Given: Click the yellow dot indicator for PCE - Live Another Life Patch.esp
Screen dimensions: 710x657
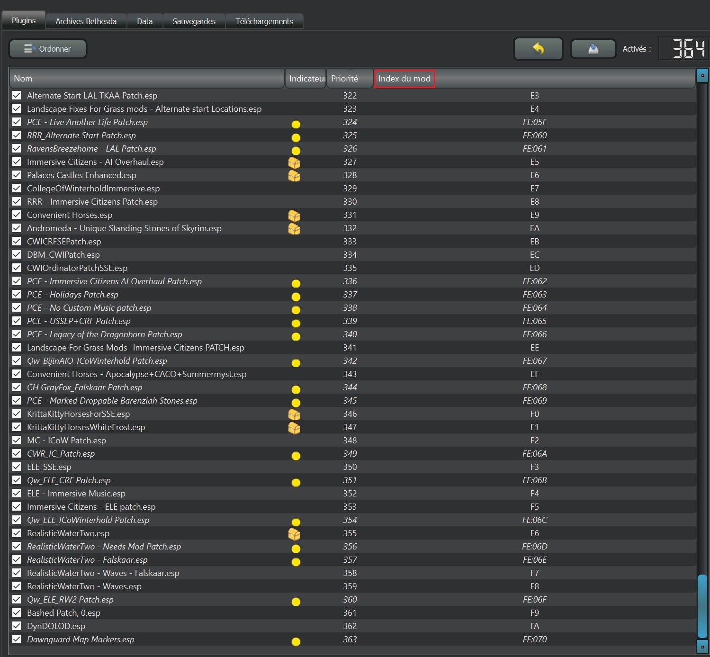Looking at the screenshot, I should (296, 125).
